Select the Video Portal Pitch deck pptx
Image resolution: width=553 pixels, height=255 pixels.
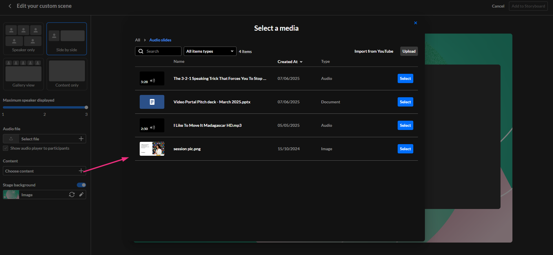(x=405, y=102)
